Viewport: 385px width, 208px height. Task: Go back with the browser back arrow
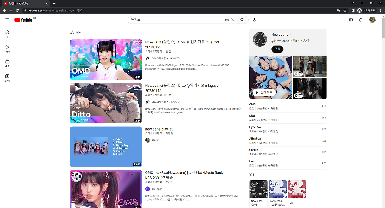pyautogui.click(x=5, y=11)
